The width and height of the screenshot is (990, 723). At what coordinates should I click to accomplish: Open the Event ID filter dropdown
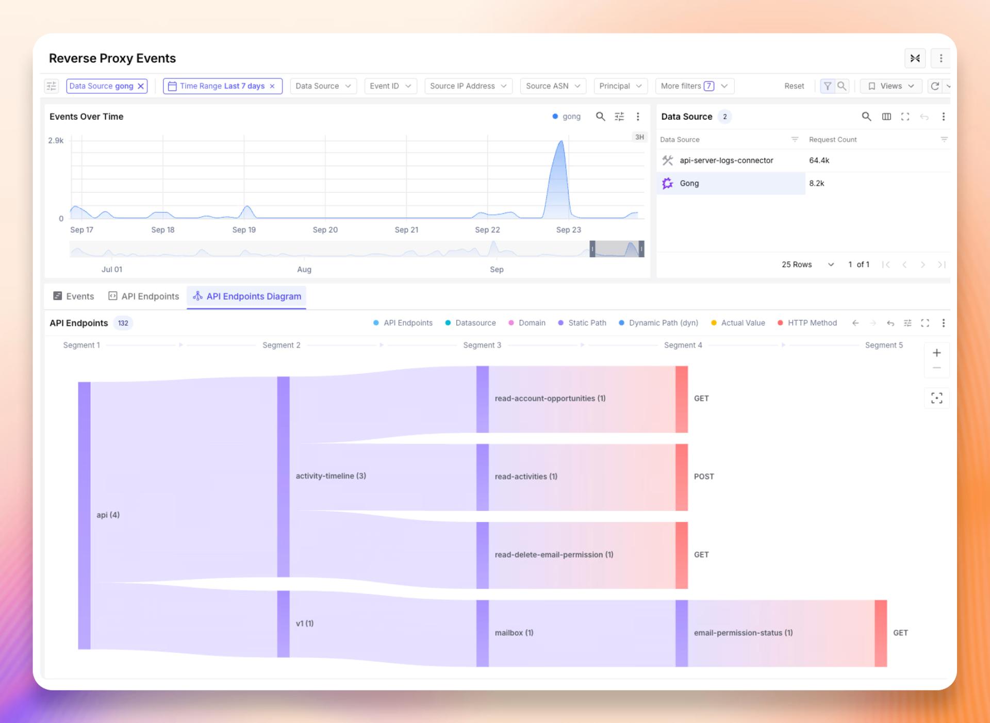390,86
